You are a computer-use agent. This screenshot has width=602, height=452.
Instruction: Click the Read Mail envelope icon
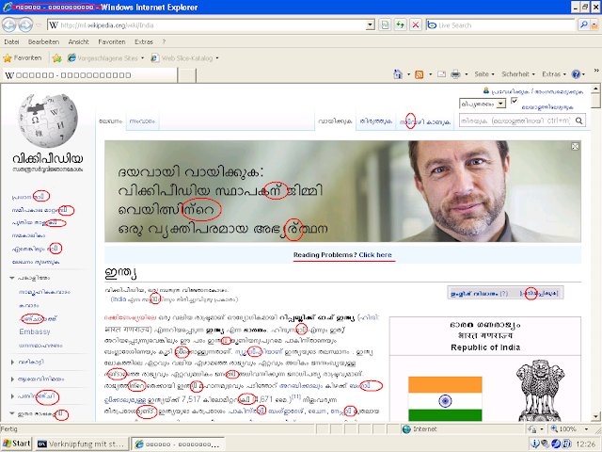[441, 74]
